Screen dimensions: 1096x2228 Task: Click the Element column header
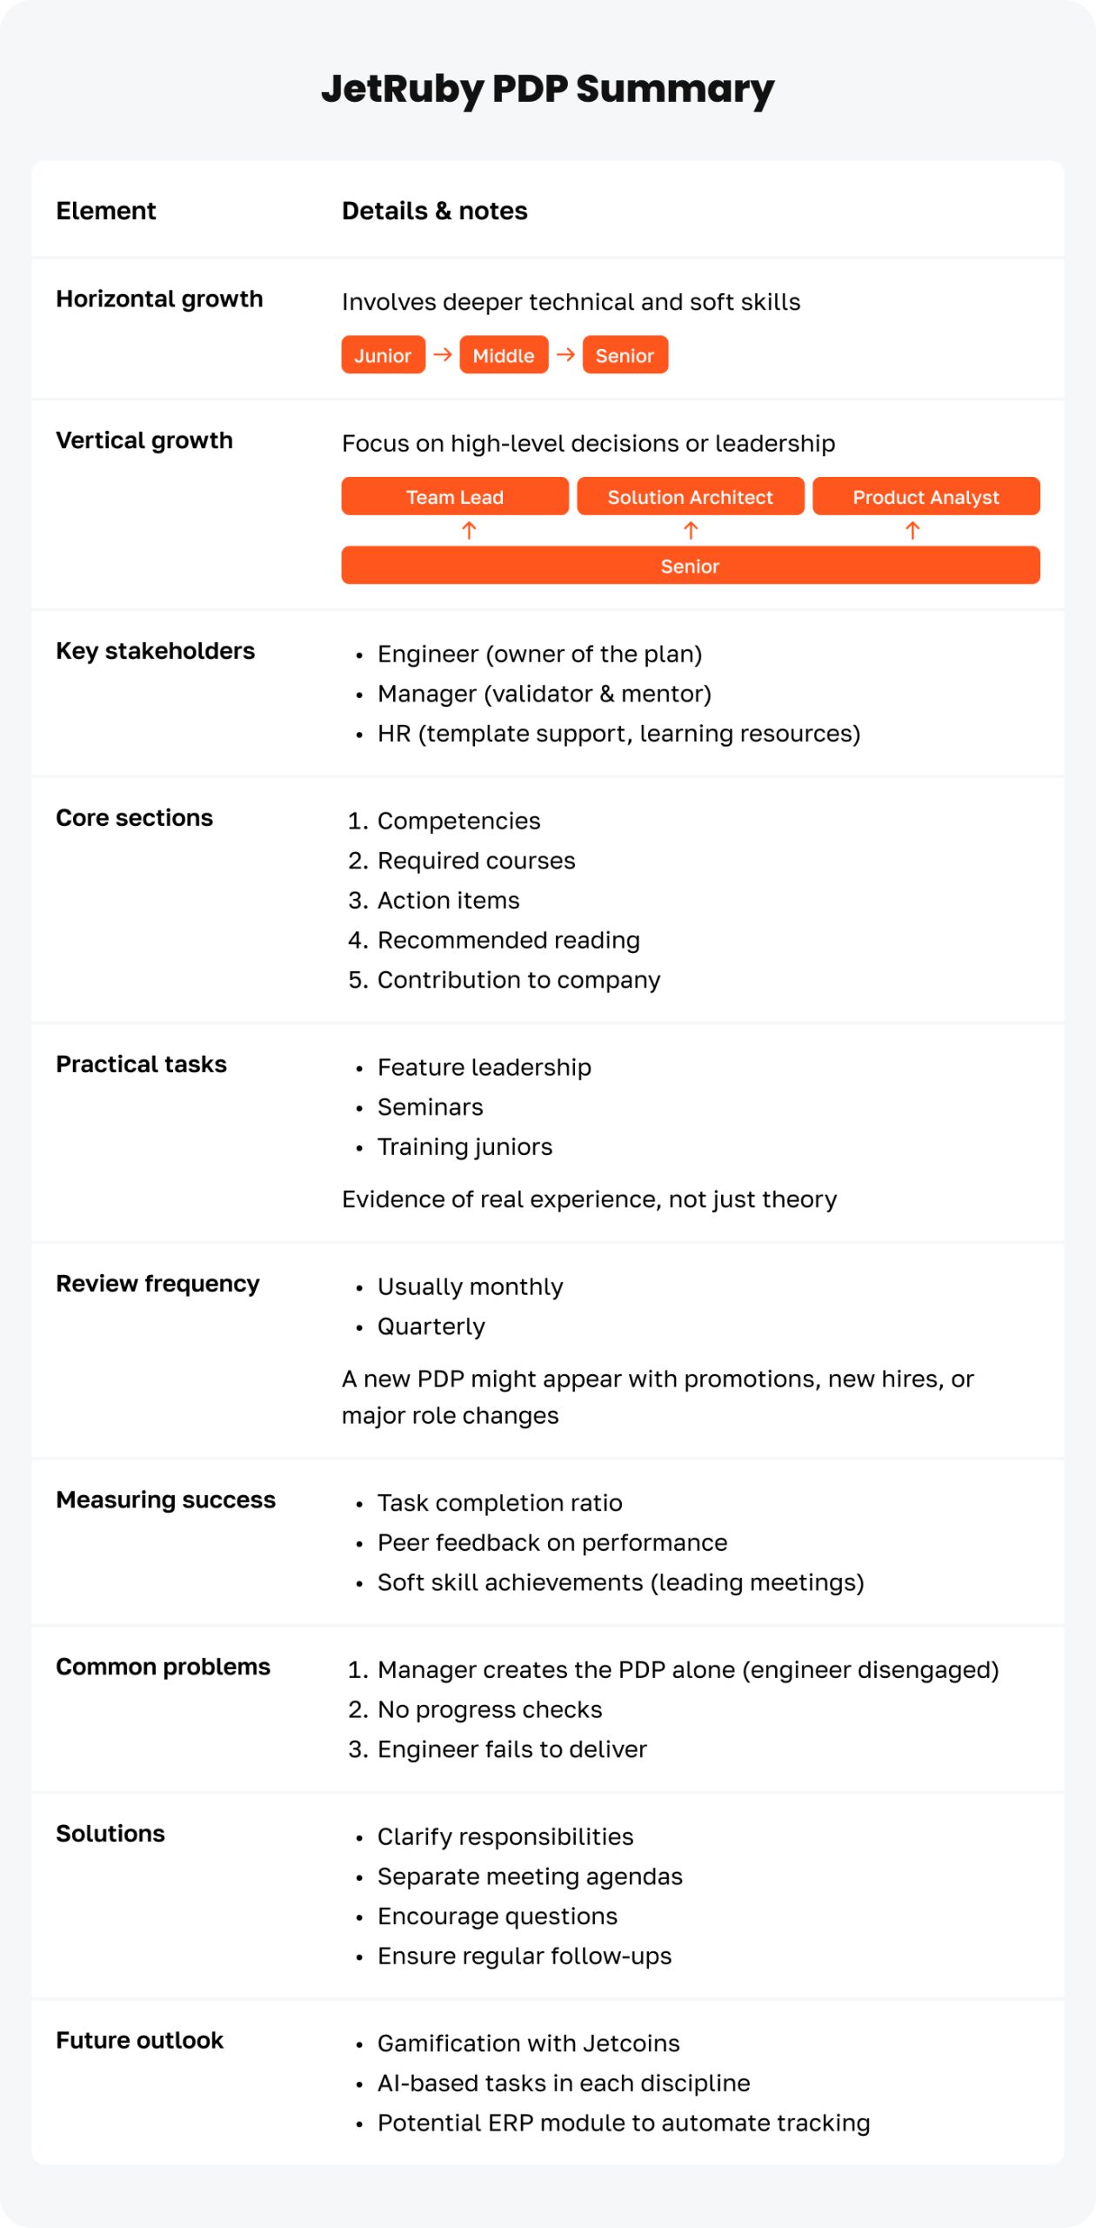click(106, 211)
